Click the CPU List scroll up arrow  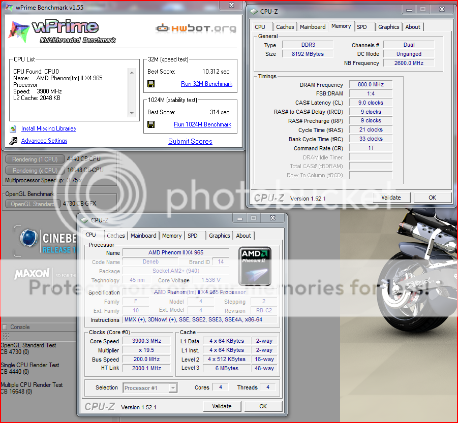132,72
